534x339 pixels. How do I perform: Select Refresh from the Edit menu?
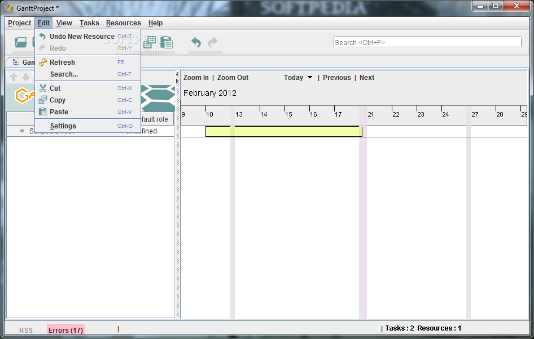pos(88,62)
